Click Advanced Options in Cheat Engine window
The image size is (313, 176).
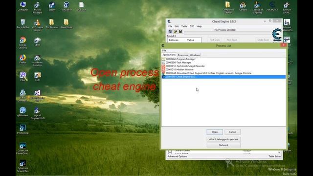[177, 156]
